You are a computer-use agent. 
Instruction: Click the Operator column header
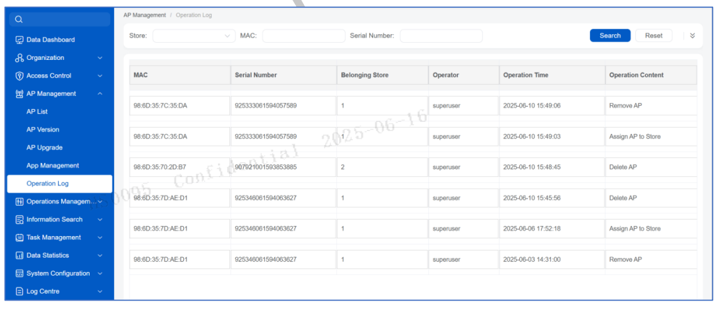pyautogui.click(x=463, y=75)
